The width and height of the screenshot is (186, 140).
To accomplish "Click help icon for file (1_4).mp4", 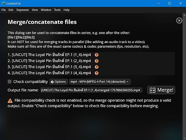I will tap(96, 55).
